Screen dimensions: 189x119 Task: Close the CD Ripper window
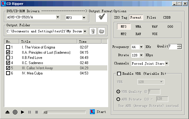(185, 4)
